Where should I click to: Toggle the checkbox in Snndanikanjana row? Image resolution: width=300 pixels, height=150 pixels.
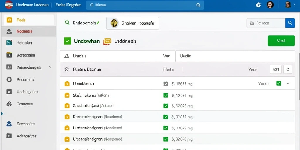(166, 105)
